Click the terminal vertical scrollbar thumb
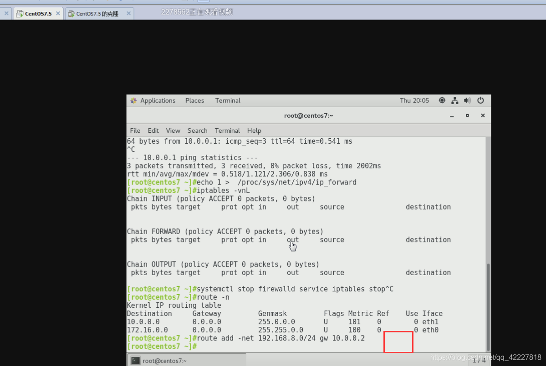The width and height of the screenshot is (546, 366). click(488, 307)
